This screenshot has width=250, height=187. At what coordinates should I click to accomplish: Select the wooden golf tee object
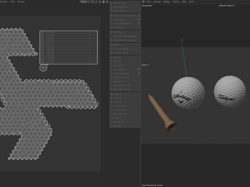(x=162, y=113)
